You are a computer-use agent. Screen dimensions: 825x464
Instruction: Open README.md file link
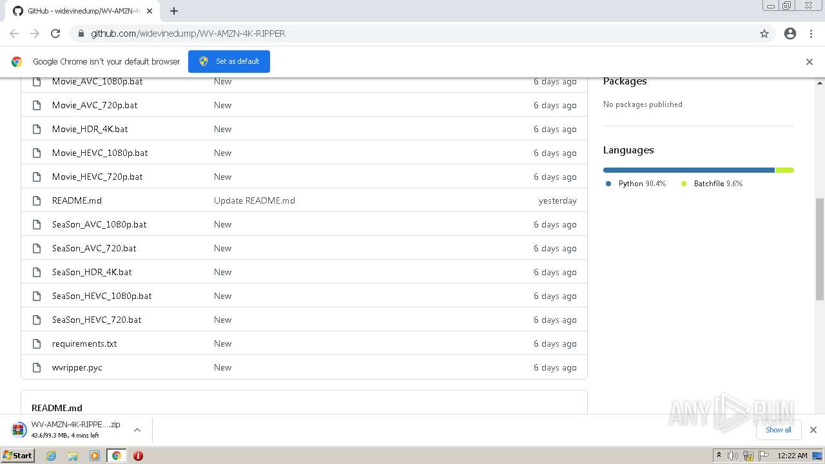[77, 200]
